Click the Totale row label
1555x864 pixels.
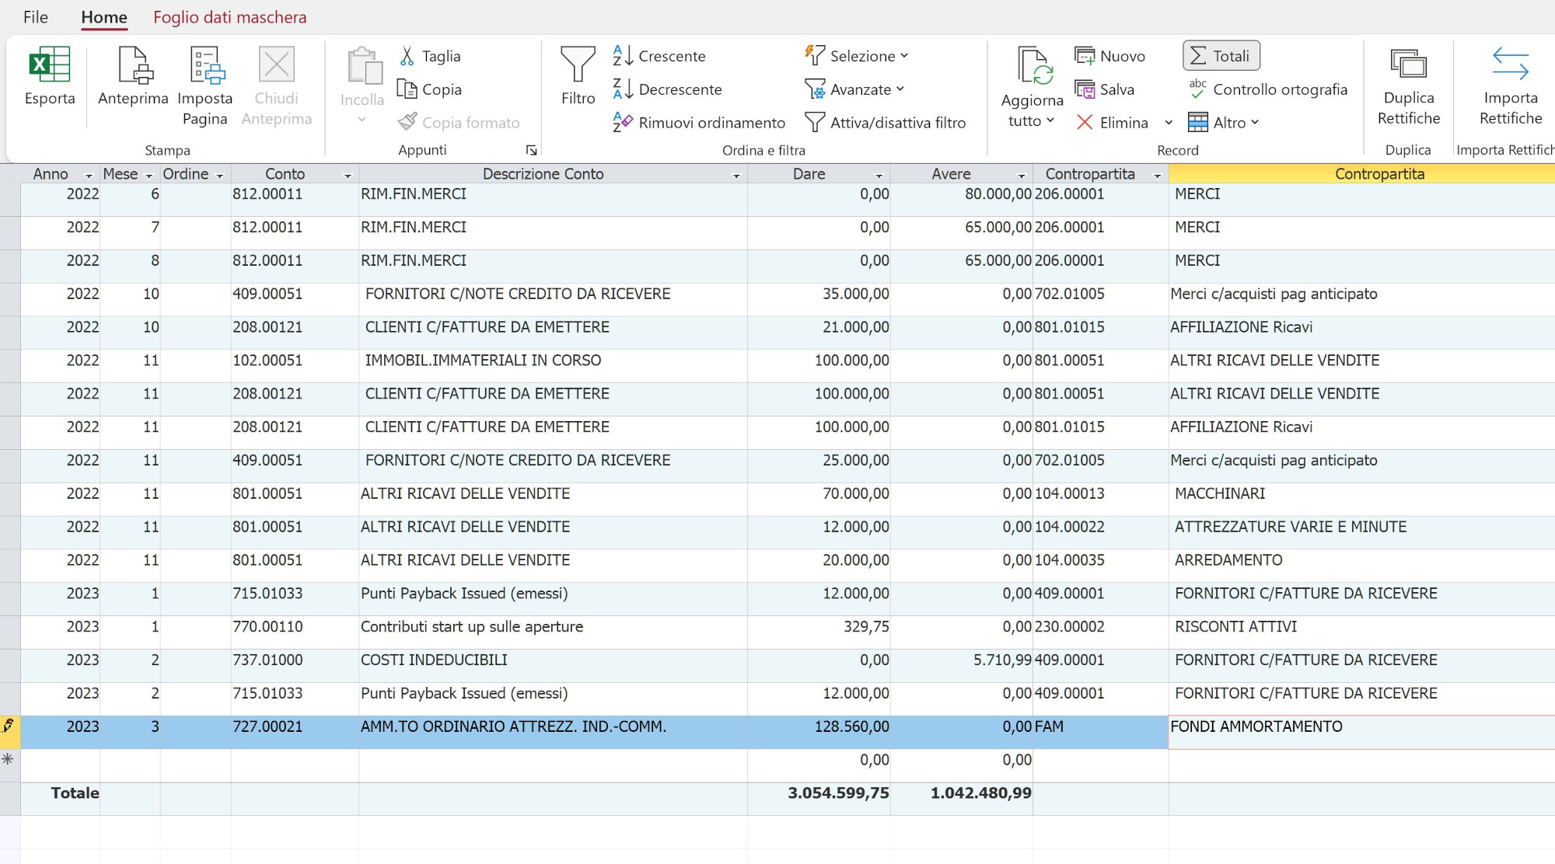point(75,793)
